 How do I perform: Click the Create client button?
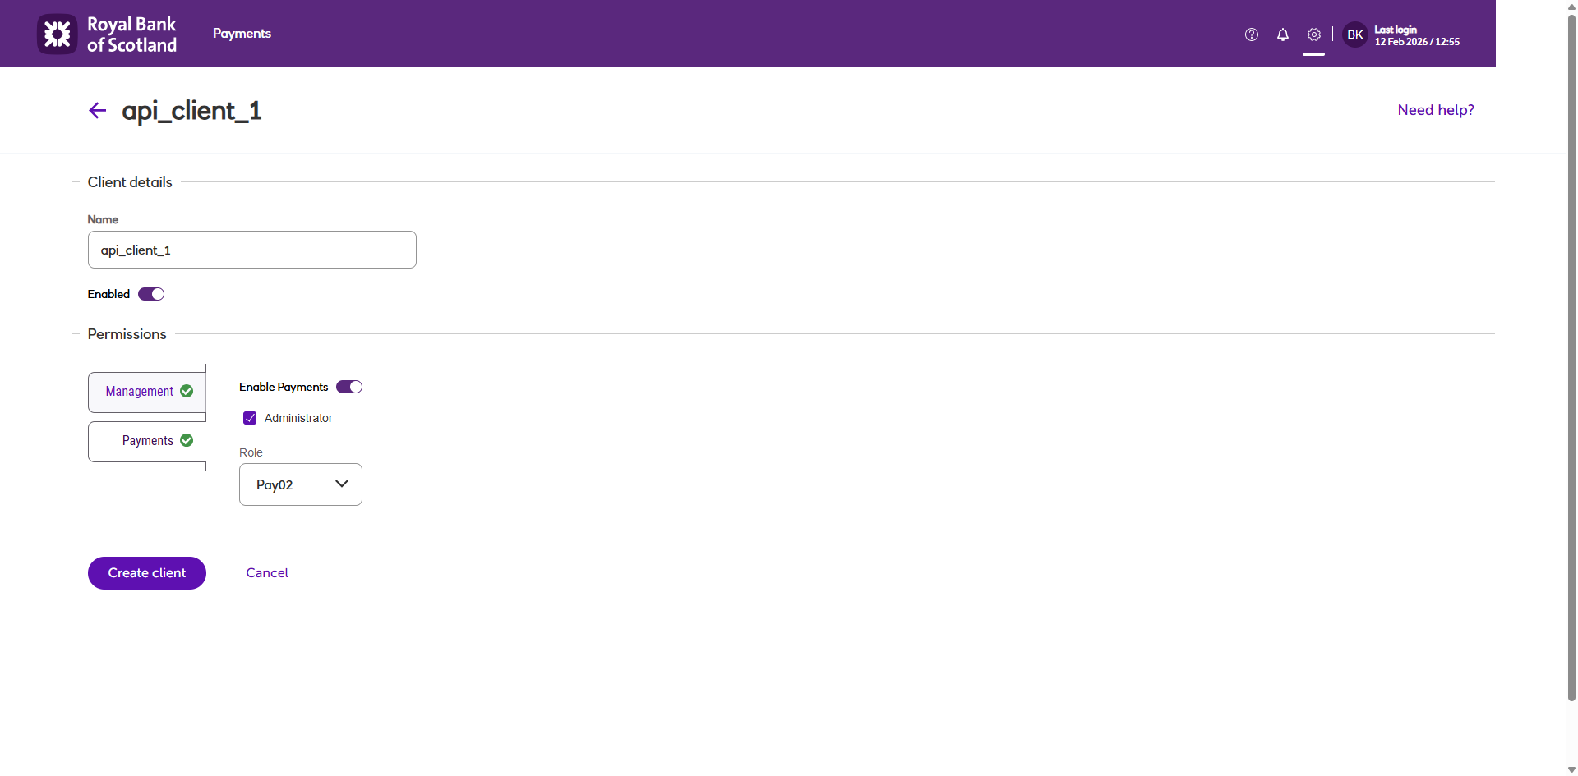(147, 573)
